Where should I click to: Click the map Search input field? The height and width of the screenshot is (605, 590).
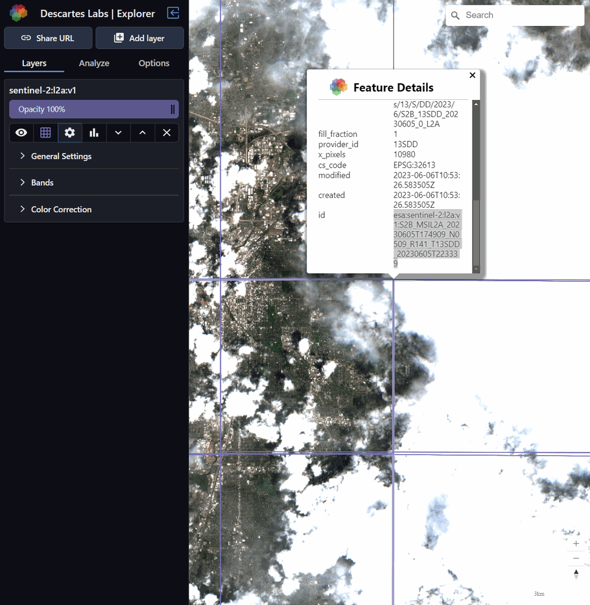click(521, 15)
